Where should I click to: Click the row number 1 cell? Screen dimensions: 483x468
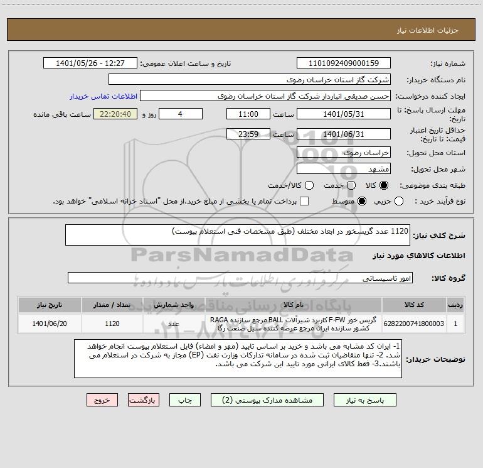pyautogui.click(x=455, y=324)
